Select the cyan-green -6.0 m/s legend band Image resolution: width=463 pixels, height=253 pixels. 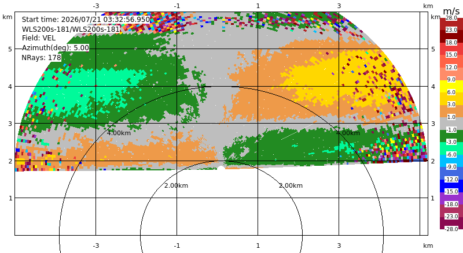coord(451,148)
